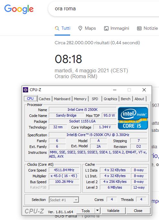The image size is (159, 220).
Task: Click the Immagini picture icon
Action: (x=106, y=28)
